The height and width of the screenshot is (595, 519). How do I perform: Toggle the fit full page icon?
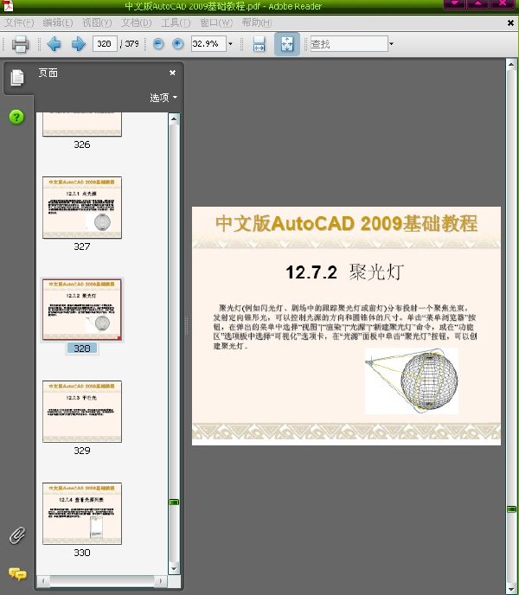click(x=287, y=44)
